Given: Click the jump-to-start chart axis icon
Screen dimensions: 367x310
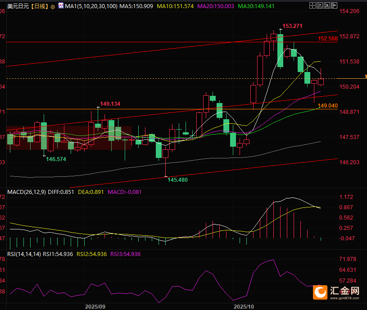Looking at the screenshot, I should [320, 5].
